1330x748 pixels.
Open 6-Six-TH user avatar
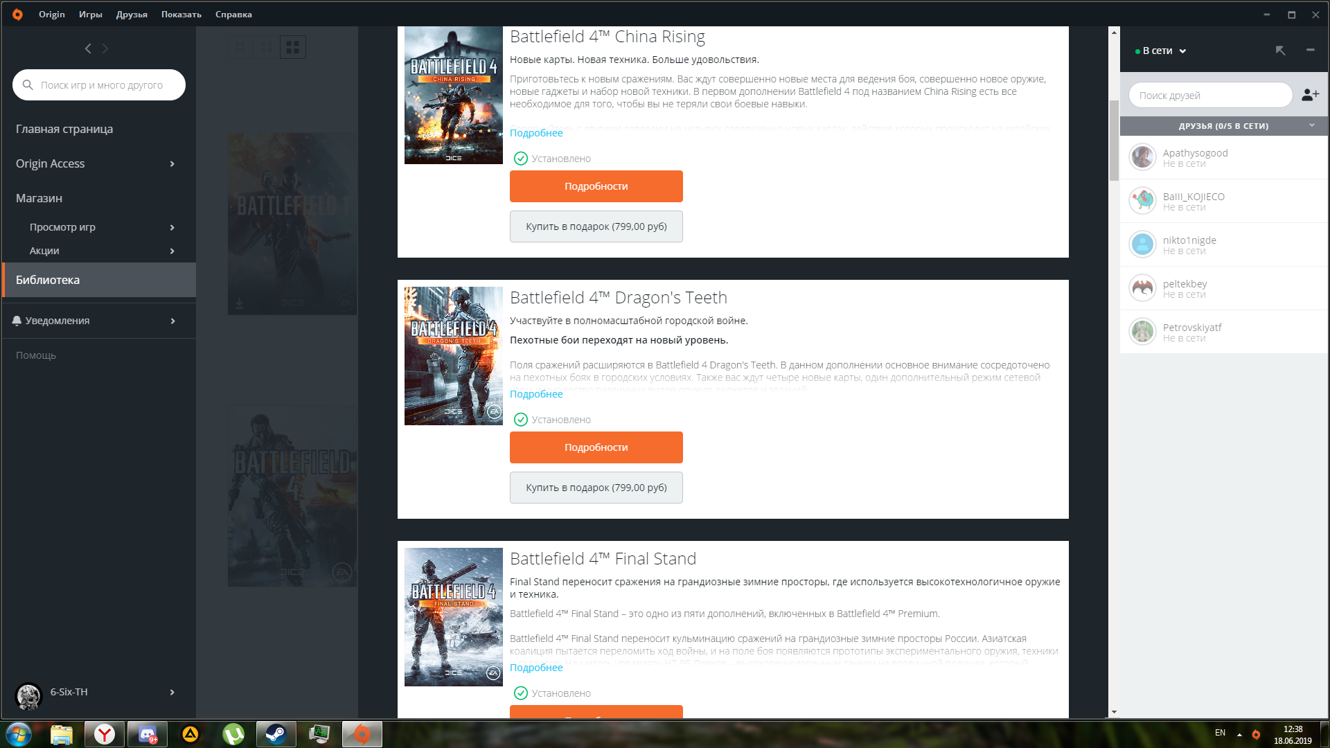29,695
